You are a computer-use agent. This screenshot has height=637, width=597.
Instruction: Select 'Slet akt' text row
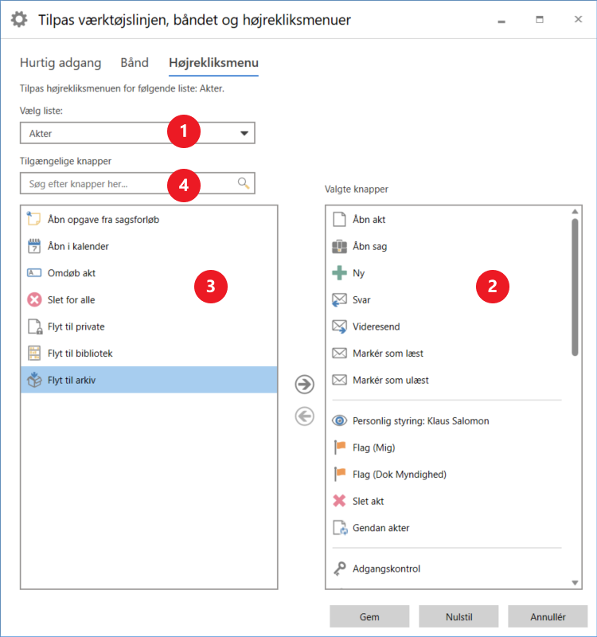tap(368, 502)
